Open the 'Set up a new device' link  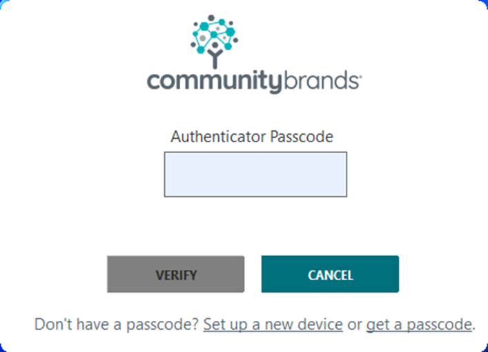click(273, 324)
